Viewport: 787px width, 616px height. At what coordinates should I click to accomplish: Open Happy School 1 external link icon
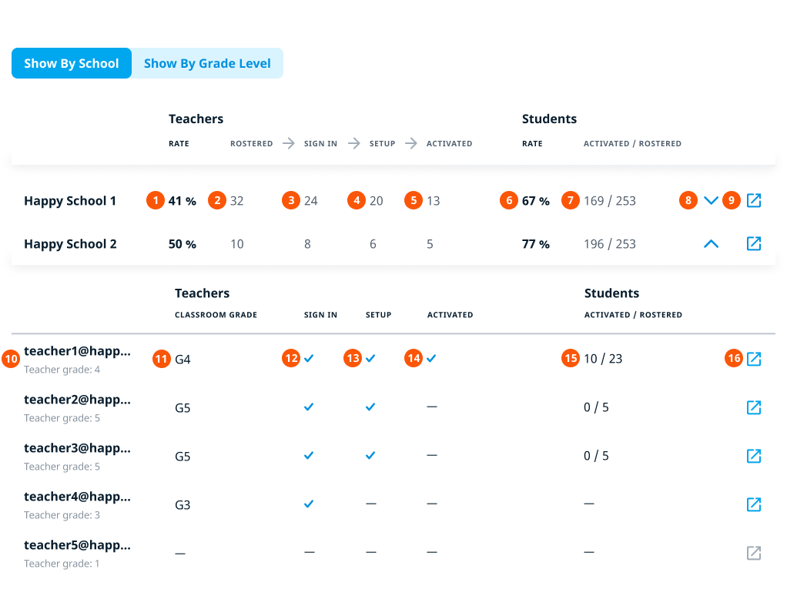(754, 201)
